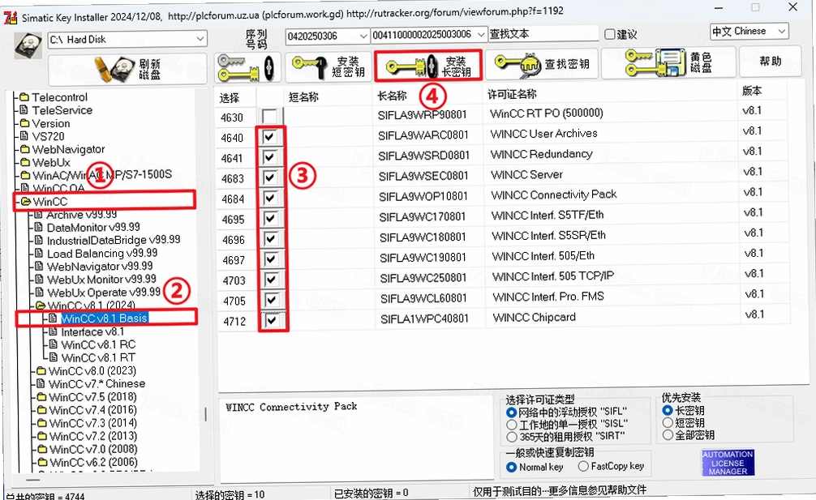Viewport: 816px width, 500px height.
Task: Choose FastCopy key option
Action: point(583,466)
